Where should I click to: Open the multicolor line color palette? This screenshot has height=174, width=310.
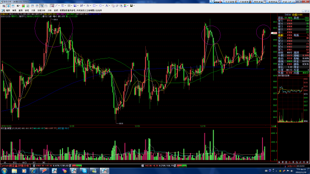click(125, 6)
